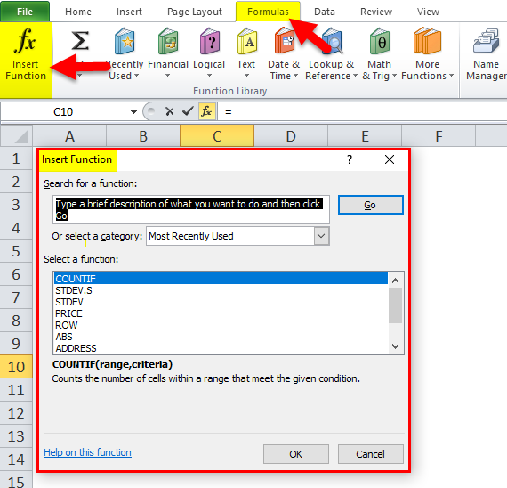Click the formula bar Cancel X icon
Image resolution: width=507 pixels, height=488 pixels.
(x=169, y=111)
